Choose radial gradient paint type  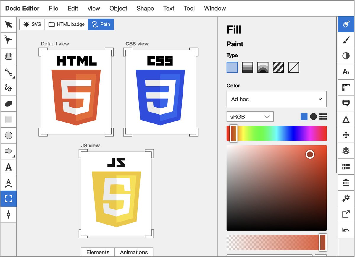click(x=263, y=67)
